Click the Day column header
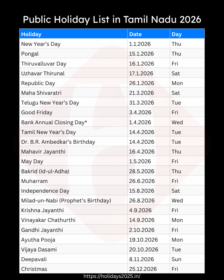The image size is (224, 280). 177,34
